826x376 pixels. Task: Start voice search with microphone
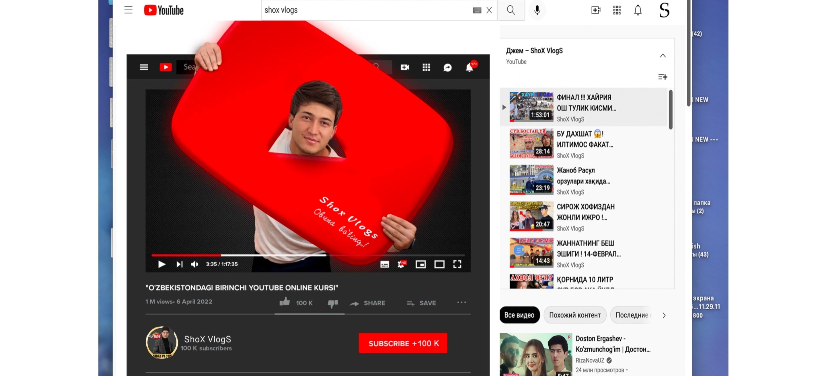pos(537,10)
